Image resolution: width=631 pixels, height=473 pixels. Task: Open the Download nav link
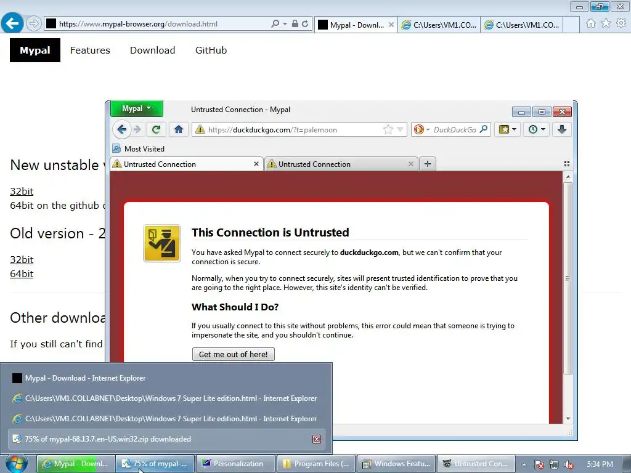point(153,51)
